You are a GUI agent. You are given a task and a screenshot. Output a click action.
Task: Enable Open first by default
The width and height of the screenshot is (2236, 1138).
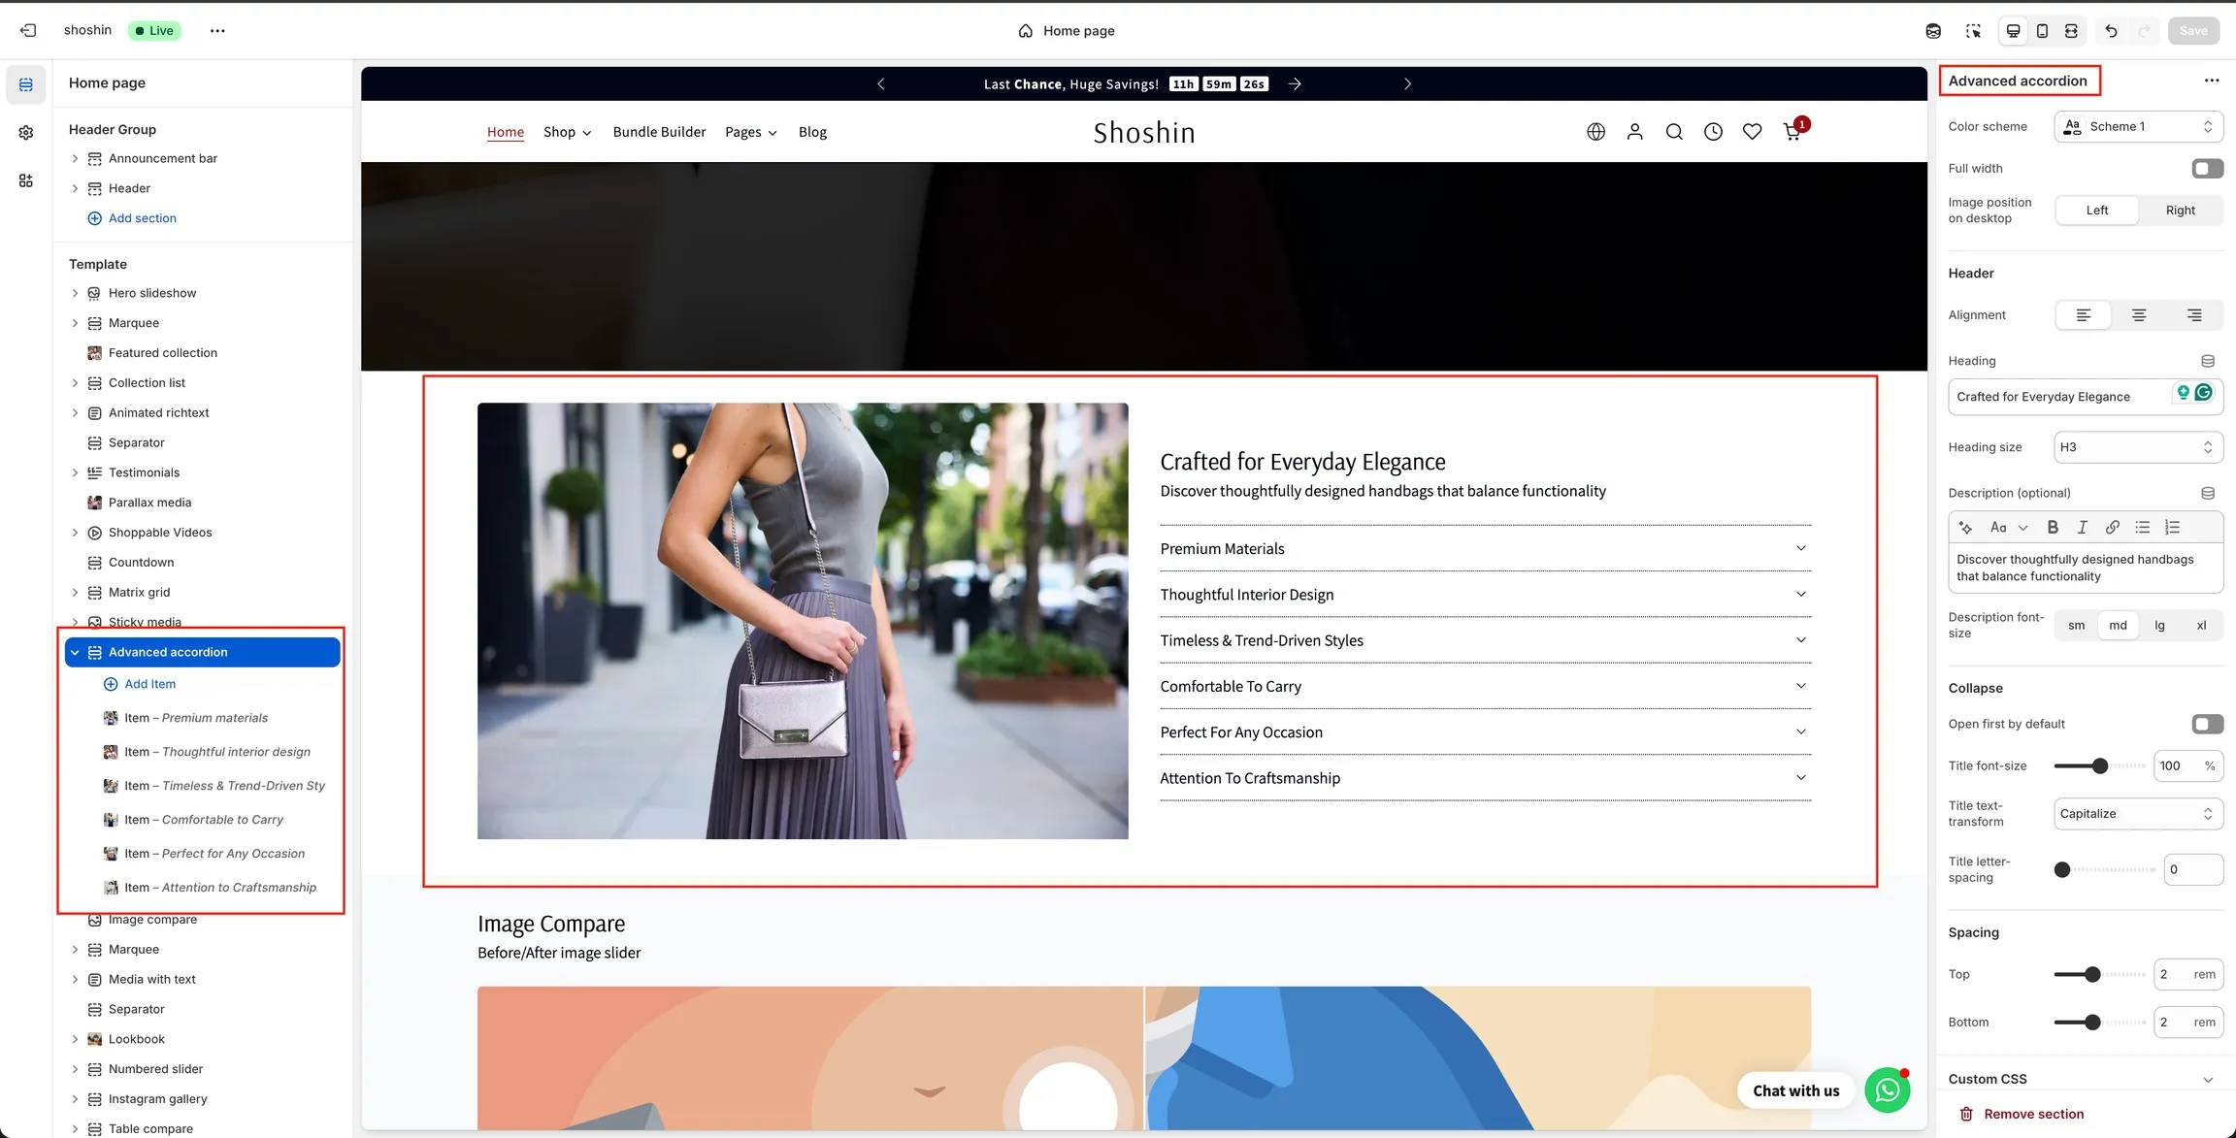coord(2207,725)
